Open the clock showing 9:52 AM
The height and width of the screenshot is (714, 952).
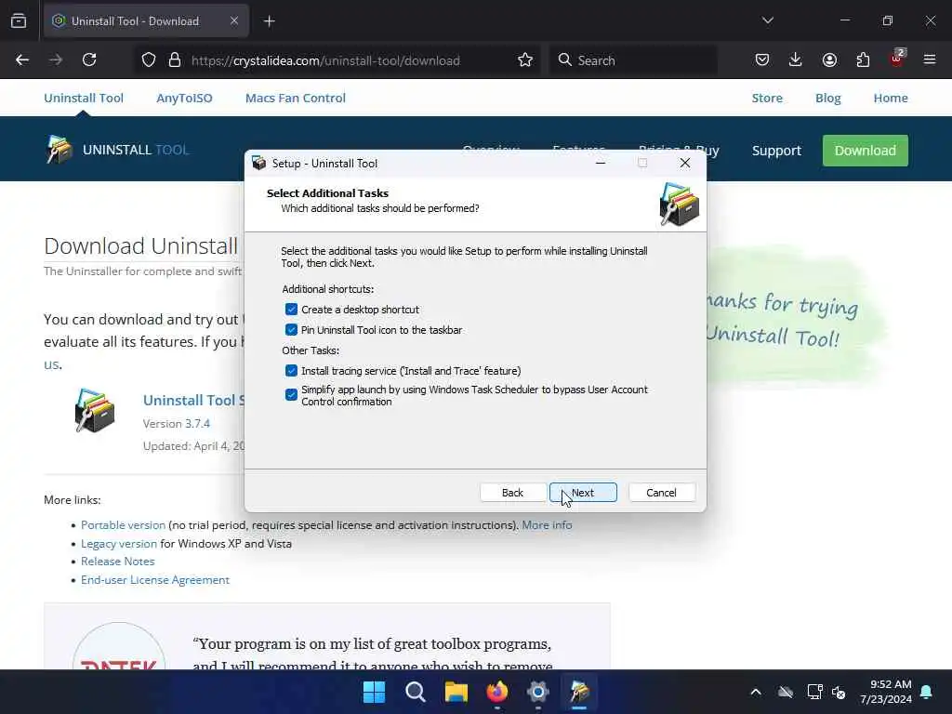[x=886, y=692]
